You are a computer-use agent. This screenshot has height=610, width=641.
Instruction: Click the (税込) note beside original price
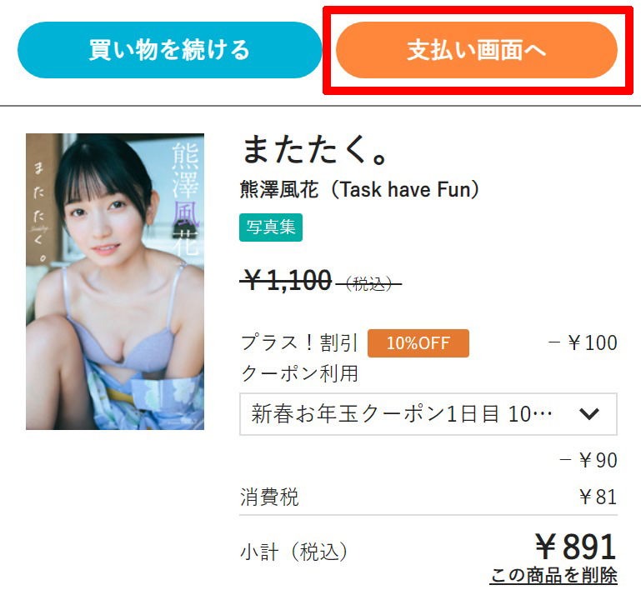(x=368, y=283)
